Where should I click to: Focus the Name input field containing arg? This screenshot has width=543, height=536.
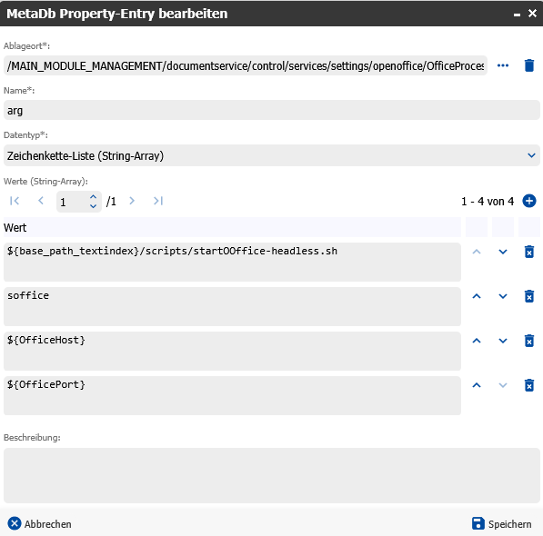tap(271, 110)
